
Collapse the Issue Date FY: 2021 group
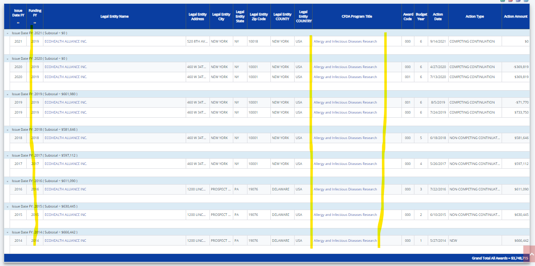tap(7, 33)
